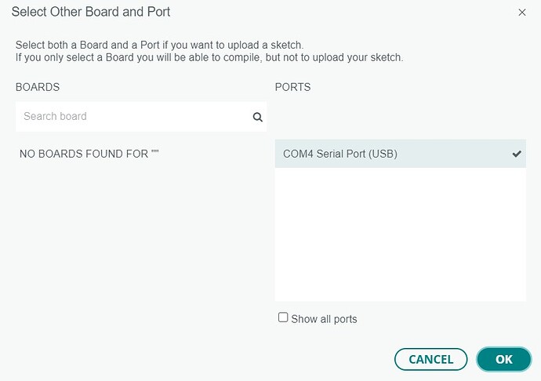Click the empty white area of ports list
This screenshot has width=541, height=381.
click(400, 234)
